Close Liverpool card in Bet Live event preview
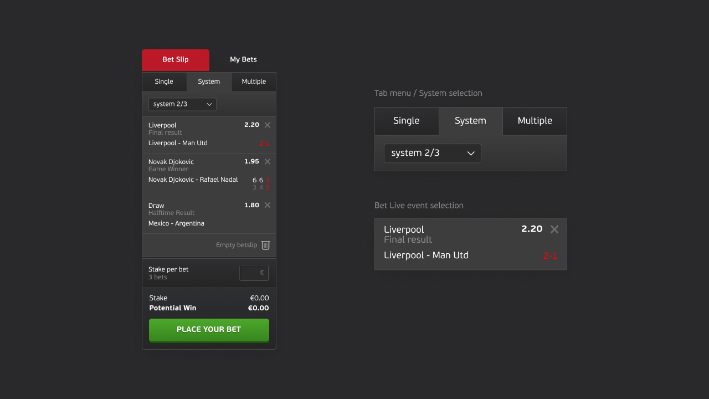This screenshot has width=709, height=399. (x=554, y=229)
